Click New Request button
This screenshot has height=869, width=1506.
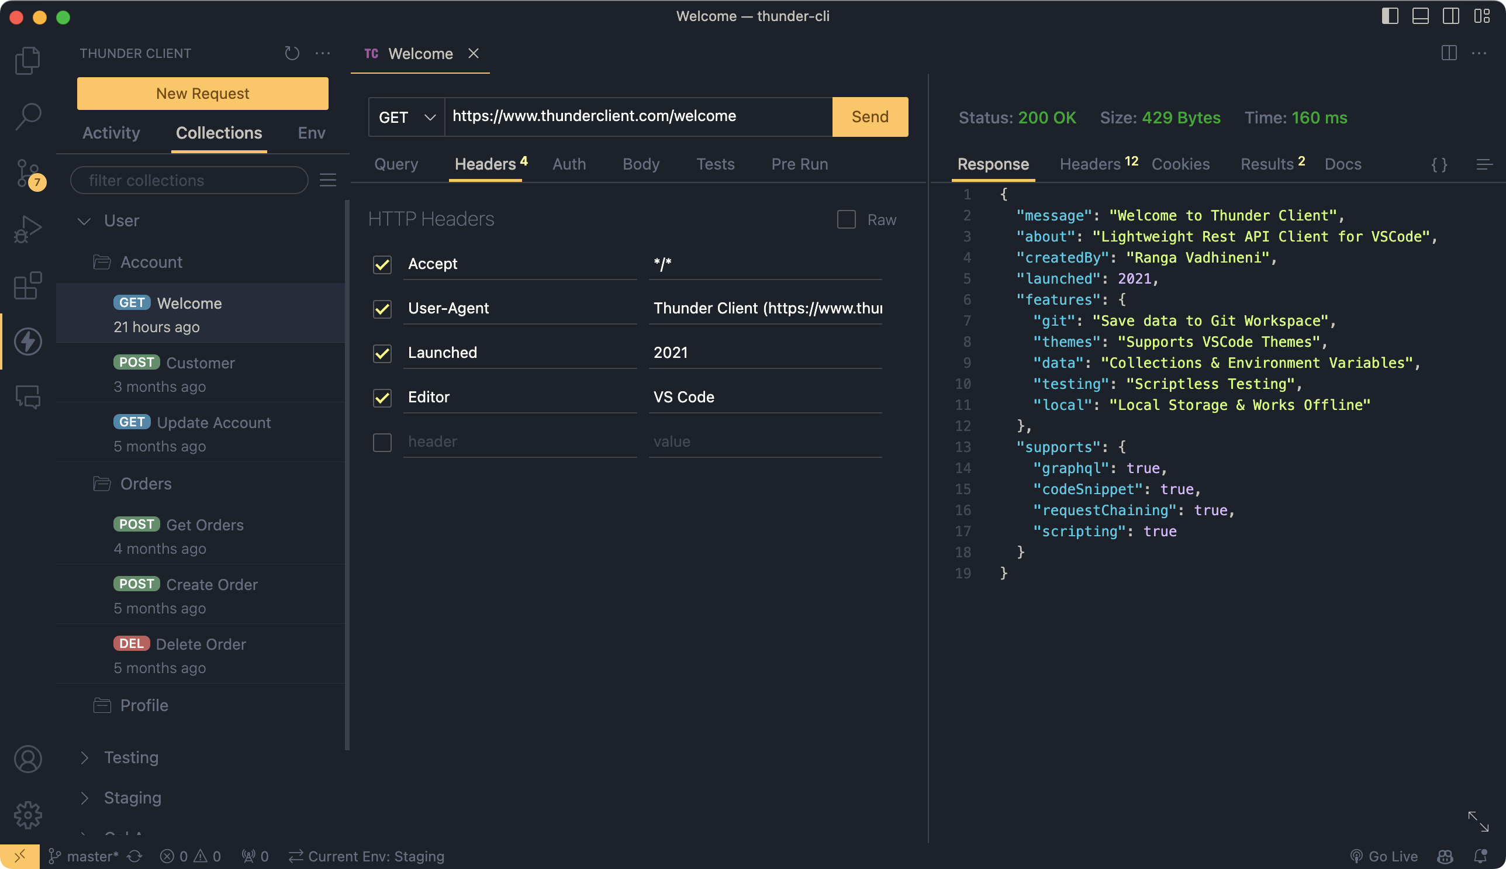pyautogui.click(x=203, y=93)
